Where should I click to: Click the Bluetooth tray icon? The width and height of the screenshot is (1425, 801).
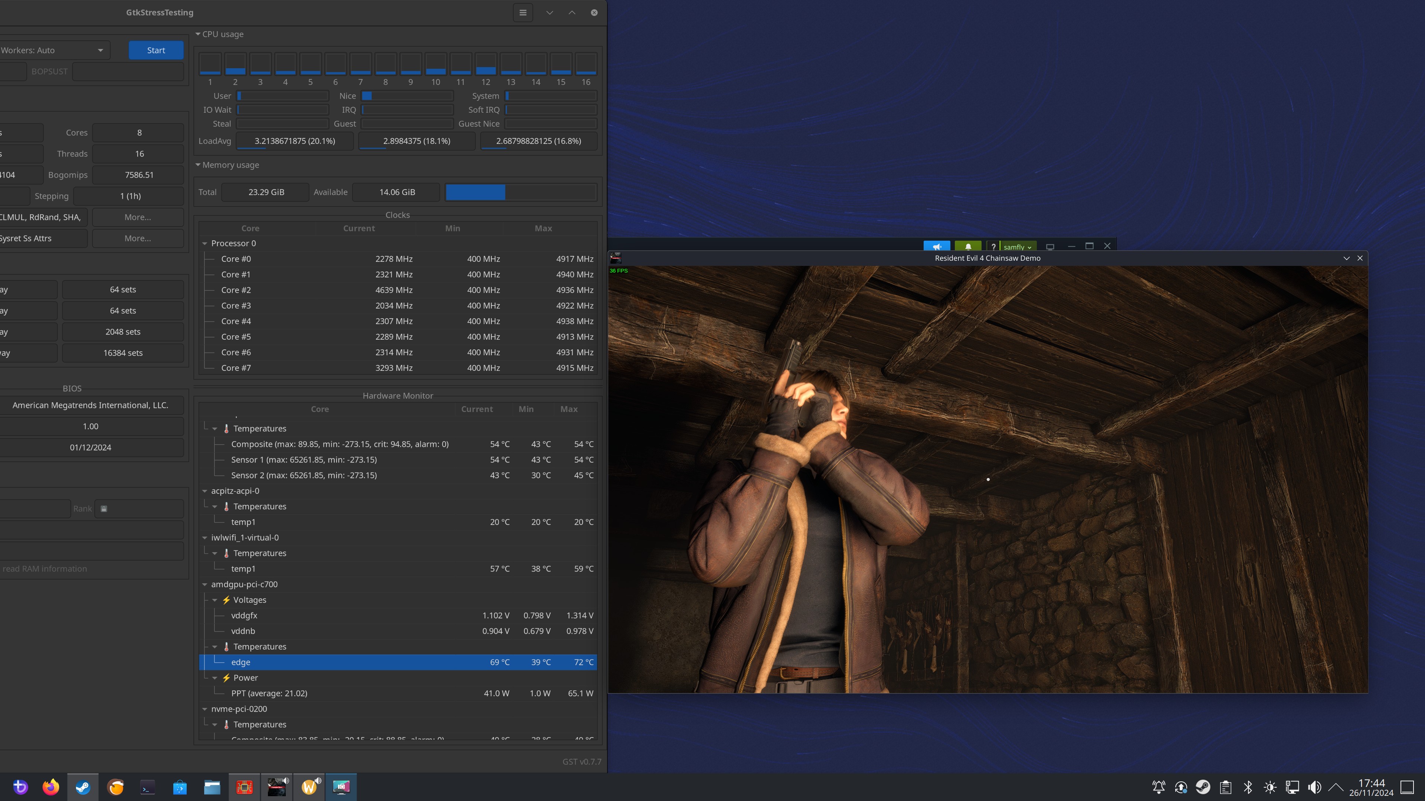1248,787
